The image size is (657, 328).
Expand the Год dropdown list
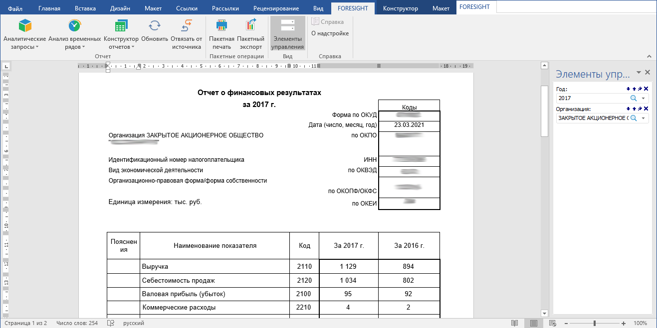[x=644, y=99]
